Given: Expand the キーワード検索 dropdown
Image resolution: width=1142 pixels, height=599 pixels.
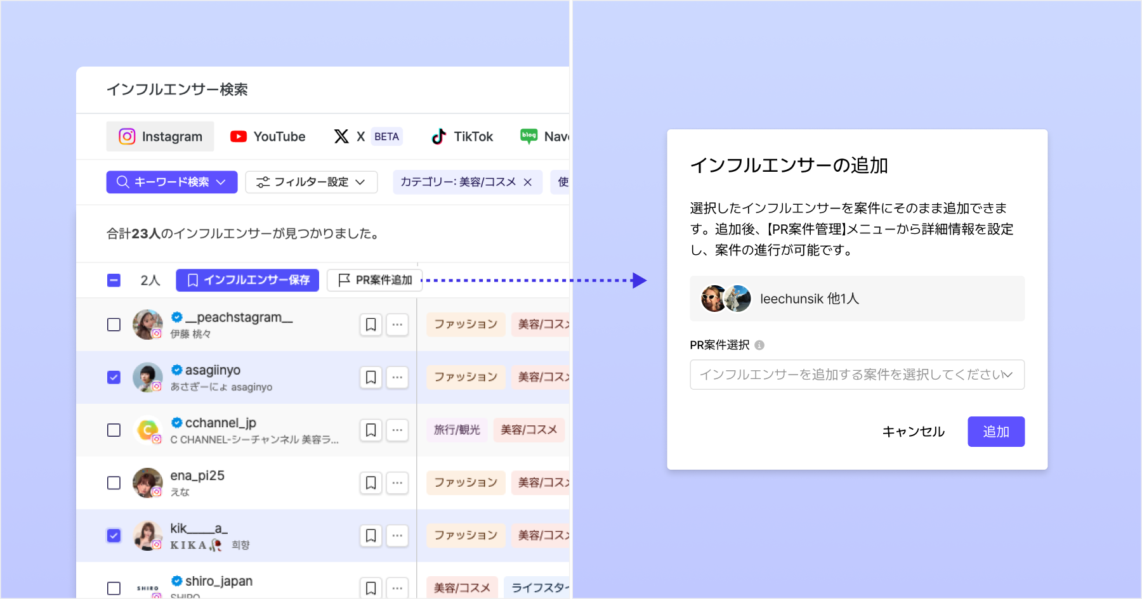Looking at the screenshot, I should point(171,183).
